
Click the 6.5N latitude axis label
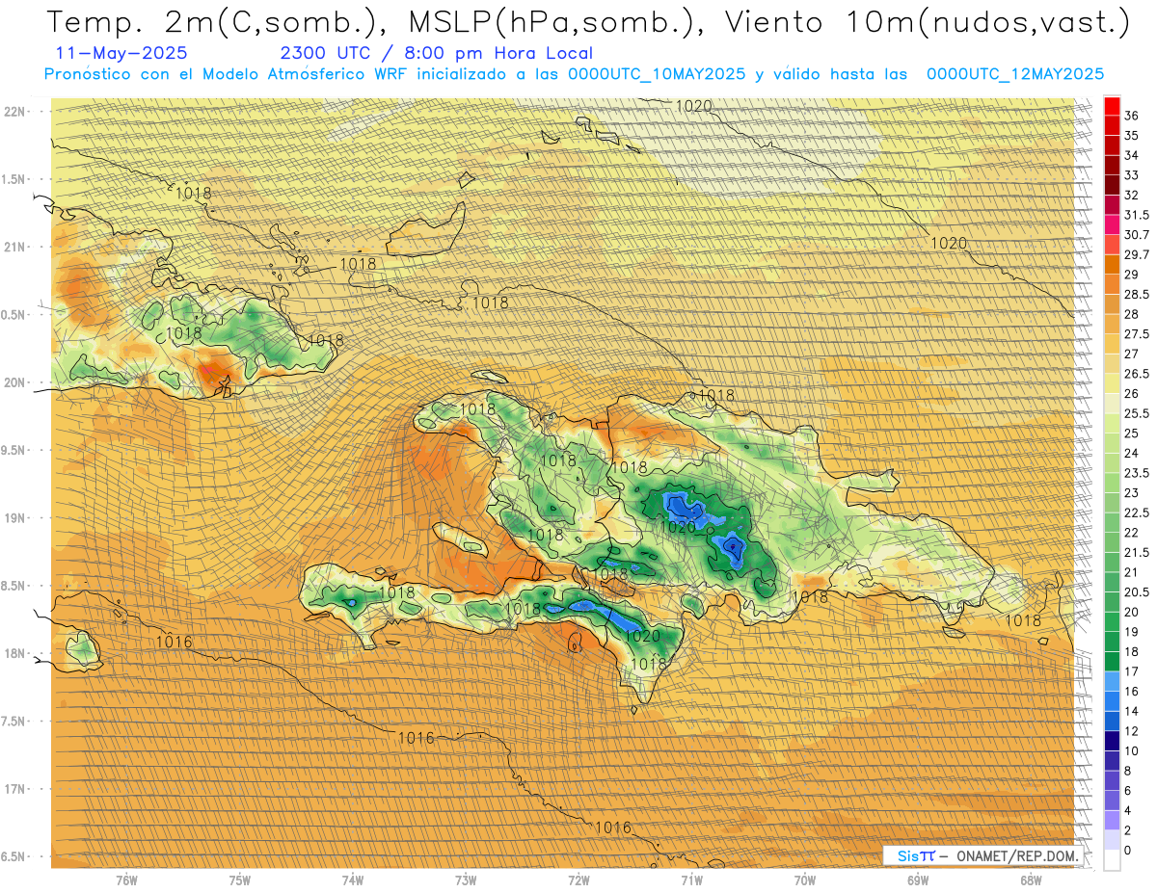(x=14, y=856)
